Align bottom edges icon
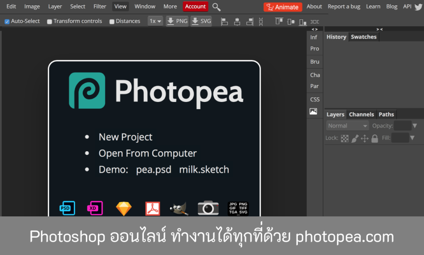The image size is (424, 255). (303, 22)
